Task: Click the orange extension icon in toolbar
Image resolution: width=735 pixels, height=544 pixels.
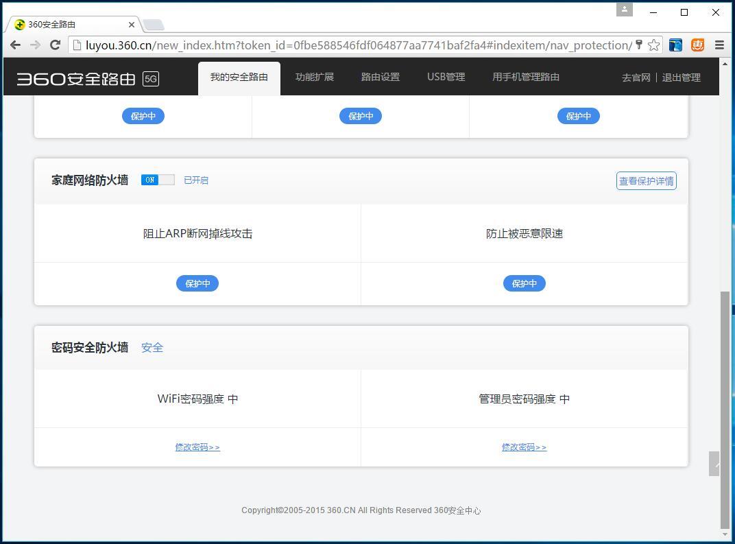Action: (x=697, y=45)
